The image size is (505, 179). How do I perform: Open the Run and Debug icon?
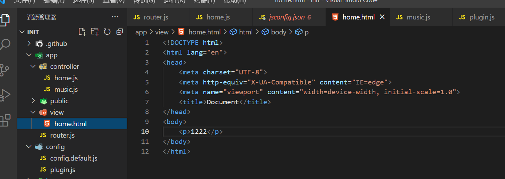click(x=4, y=95)
